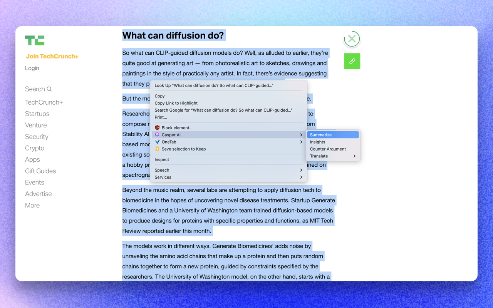Select Summarize from Casper AI

pos(333,134)
